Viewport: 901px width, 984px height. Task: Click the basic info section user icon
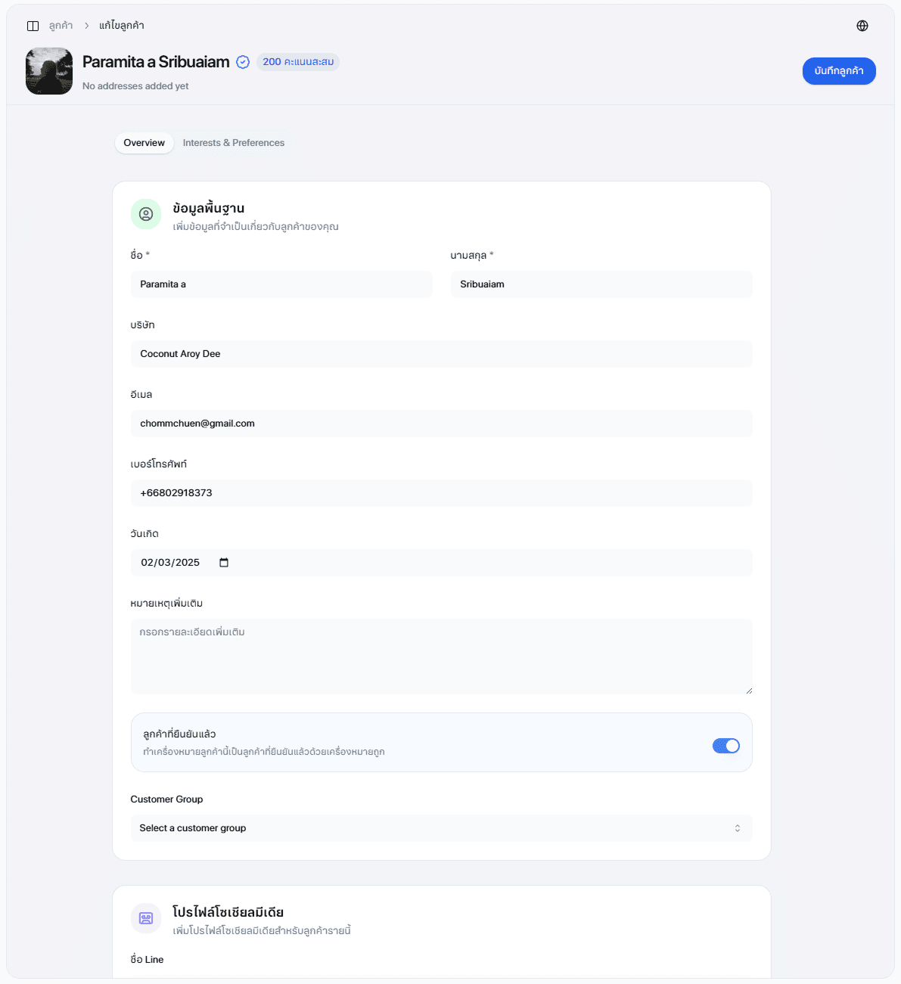146,214
